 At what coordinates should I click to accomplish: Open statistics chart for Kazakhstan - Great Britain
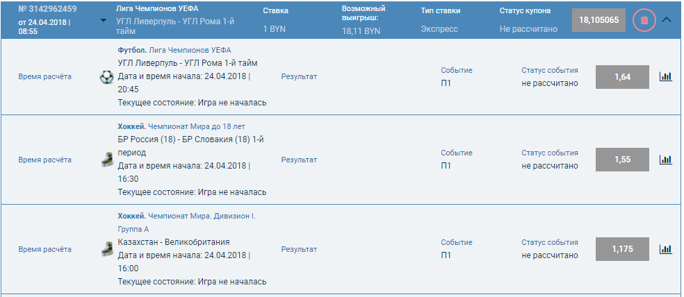[x=666, y=249]
